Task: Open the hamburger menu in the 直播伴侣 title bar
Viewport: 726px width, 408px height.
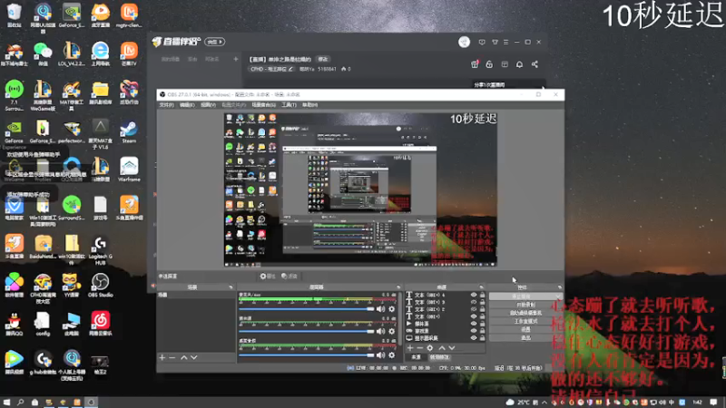Action: click(505, 42)
